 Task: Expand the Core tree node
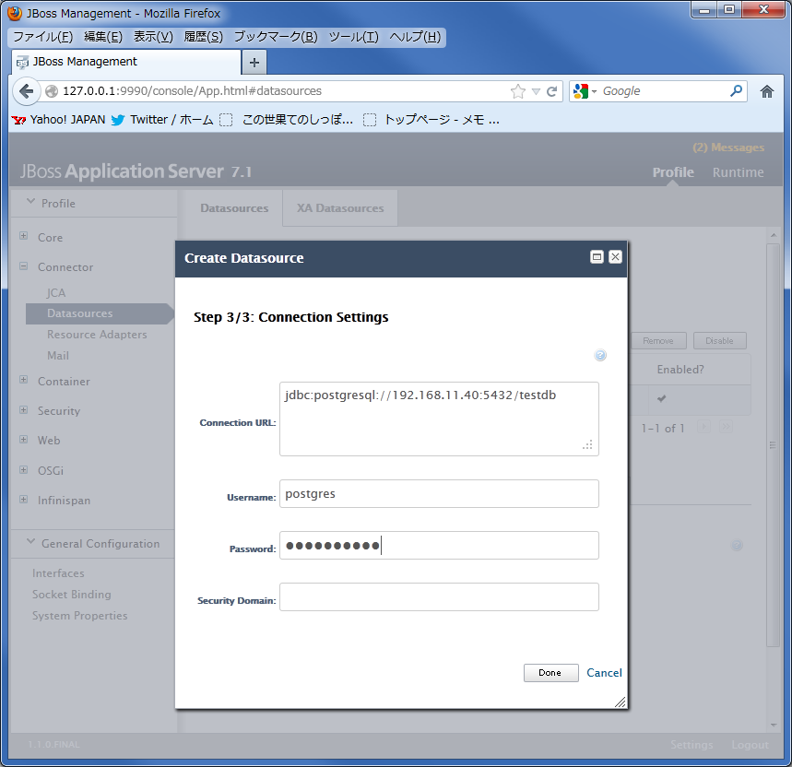tap(24, 236)
